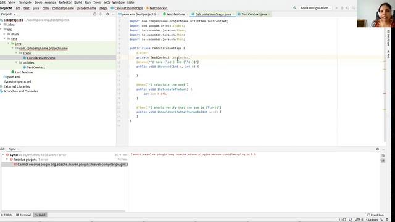The width and height of the screenshot is (395, 222).
Task: Click the companyname breadcrumb in navigation bar
Action: [x=63, y=8]
